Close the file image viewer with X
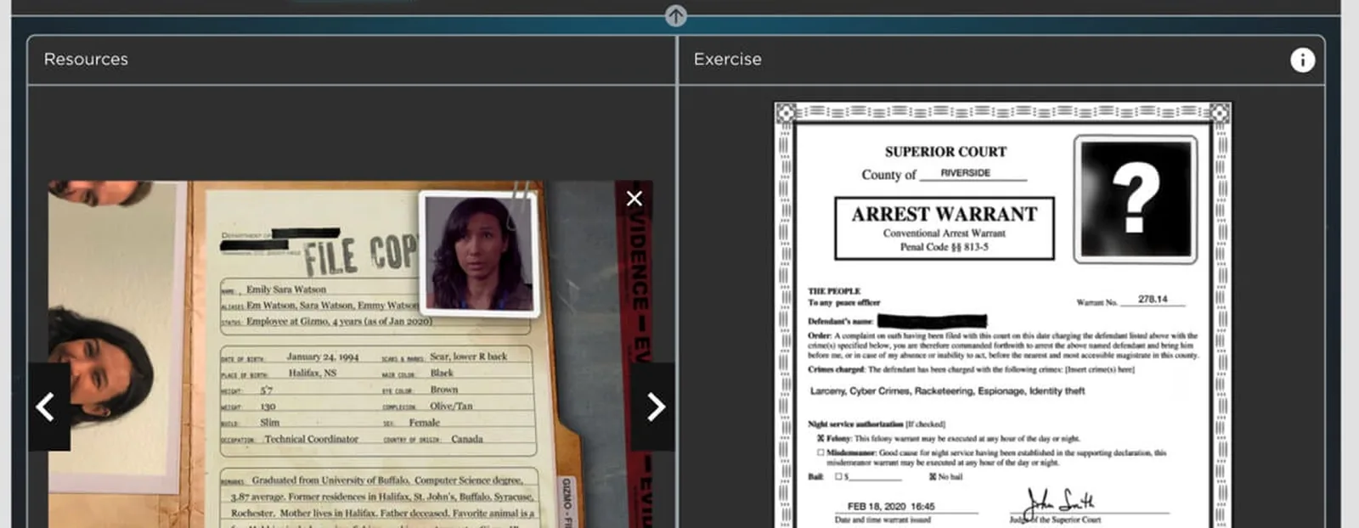The height and width of the screenshot is (528, 1359). coord(634,199)
